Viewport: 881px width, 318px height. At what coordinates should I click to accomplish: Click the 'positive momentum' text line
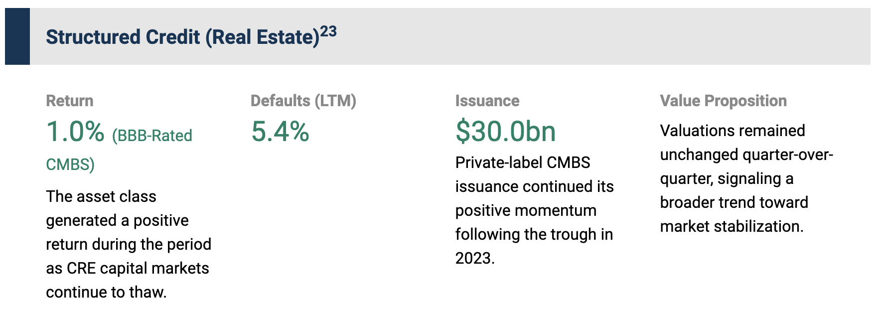(526, 210)
